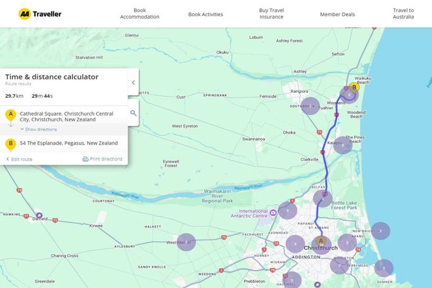Go to Member Deals

tap(337, 14)
